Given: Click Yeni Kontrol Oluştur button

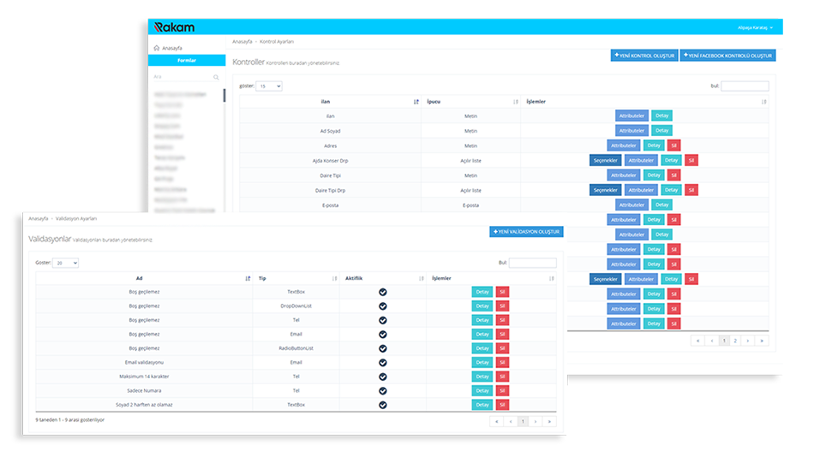Looking at the screenshot, I should coord(643,56).
